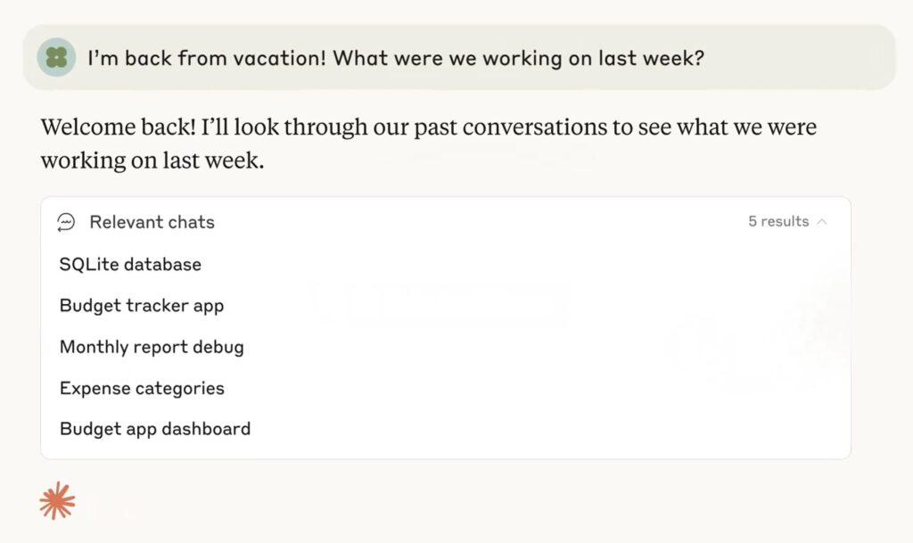The image size is (913, 543).
Task: Click the '5 results' count label
Action: click(x=778, y=221)
